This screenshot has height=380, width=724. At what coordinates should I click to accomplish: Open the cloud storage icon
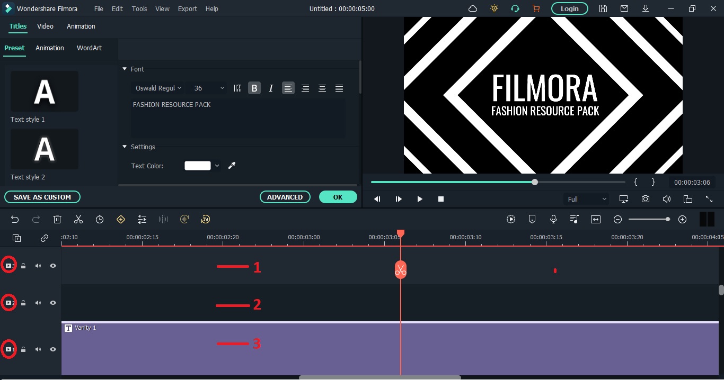click(473, 8)
